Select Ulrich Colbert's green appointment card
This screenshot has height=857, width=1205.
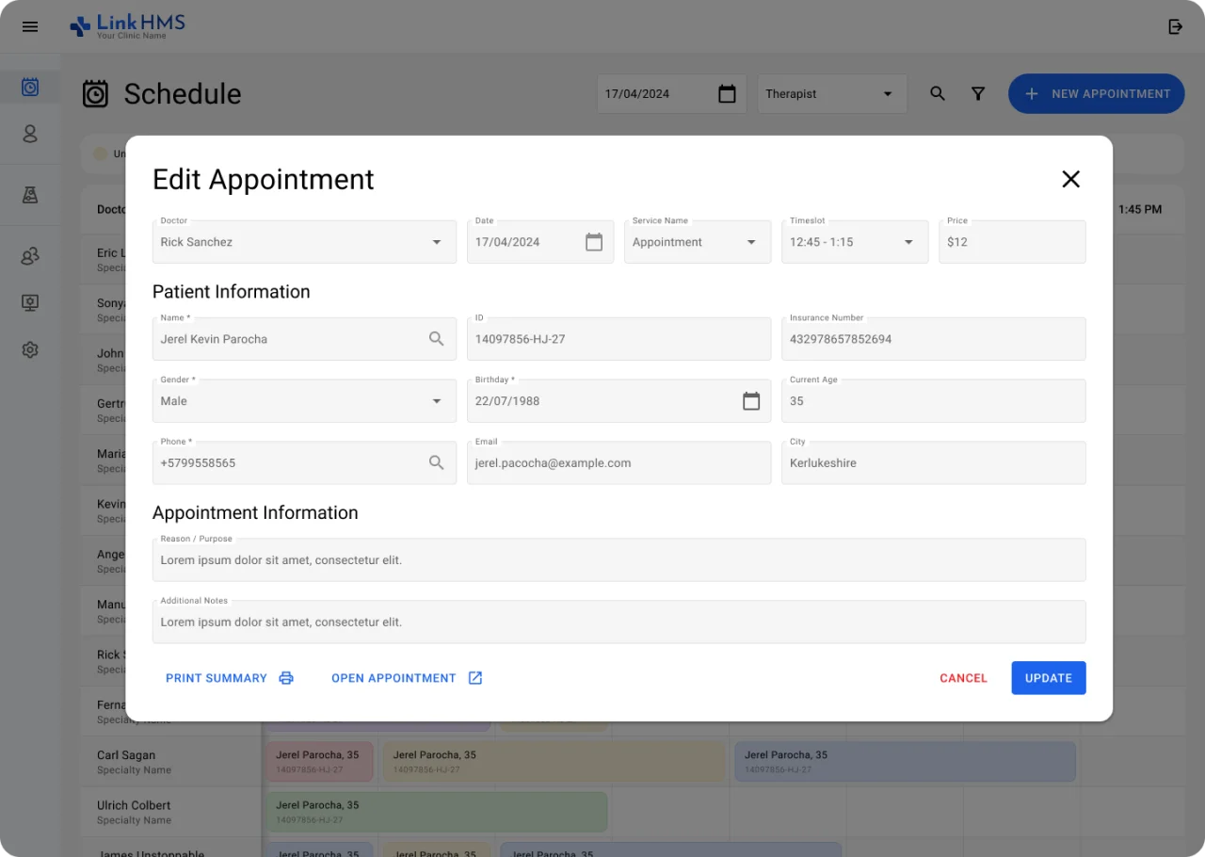click(x=437, y=812)
